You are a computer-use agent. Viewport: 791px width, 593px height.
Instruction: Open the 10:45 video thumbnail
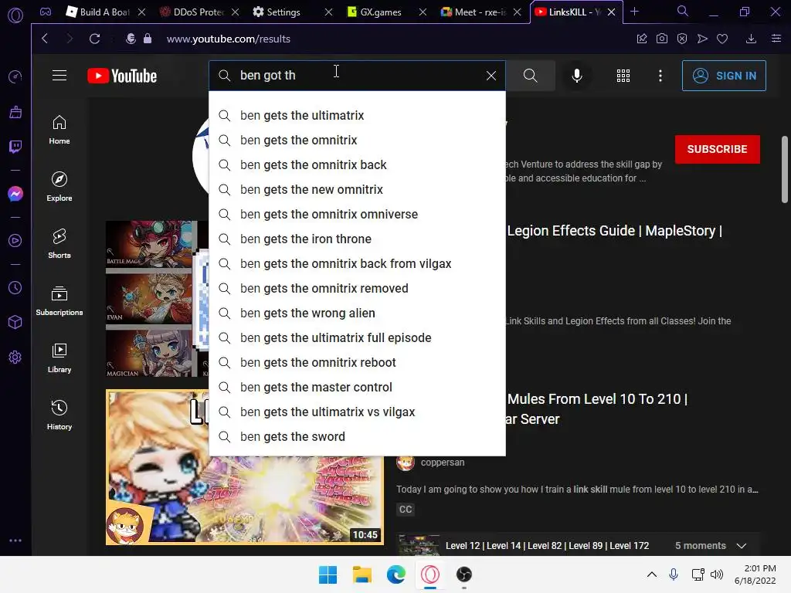245,467
